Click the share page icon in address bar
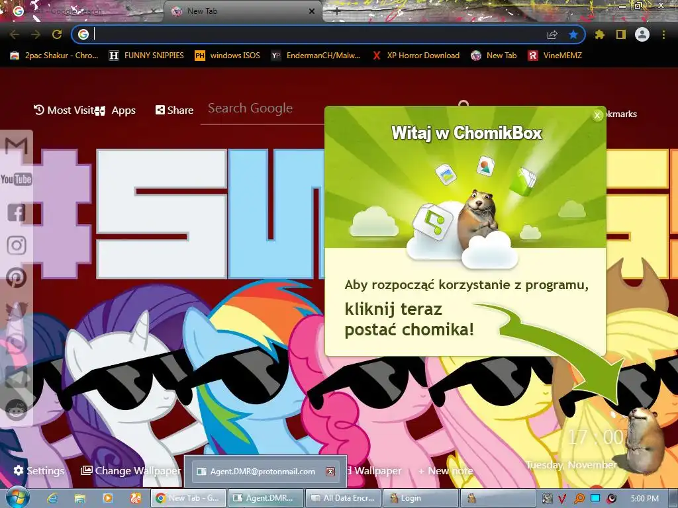Image resolution: width=678 pixels, height=508 pixels. [552, 34]
